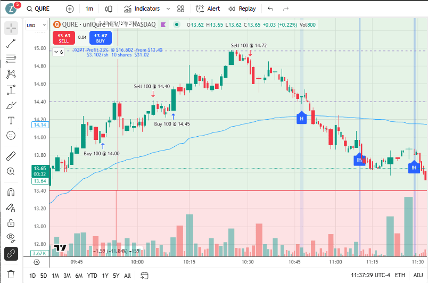Screen dimensions: 428x283
Task: Click the QURE uniQure symbol title
Action: 109,24
